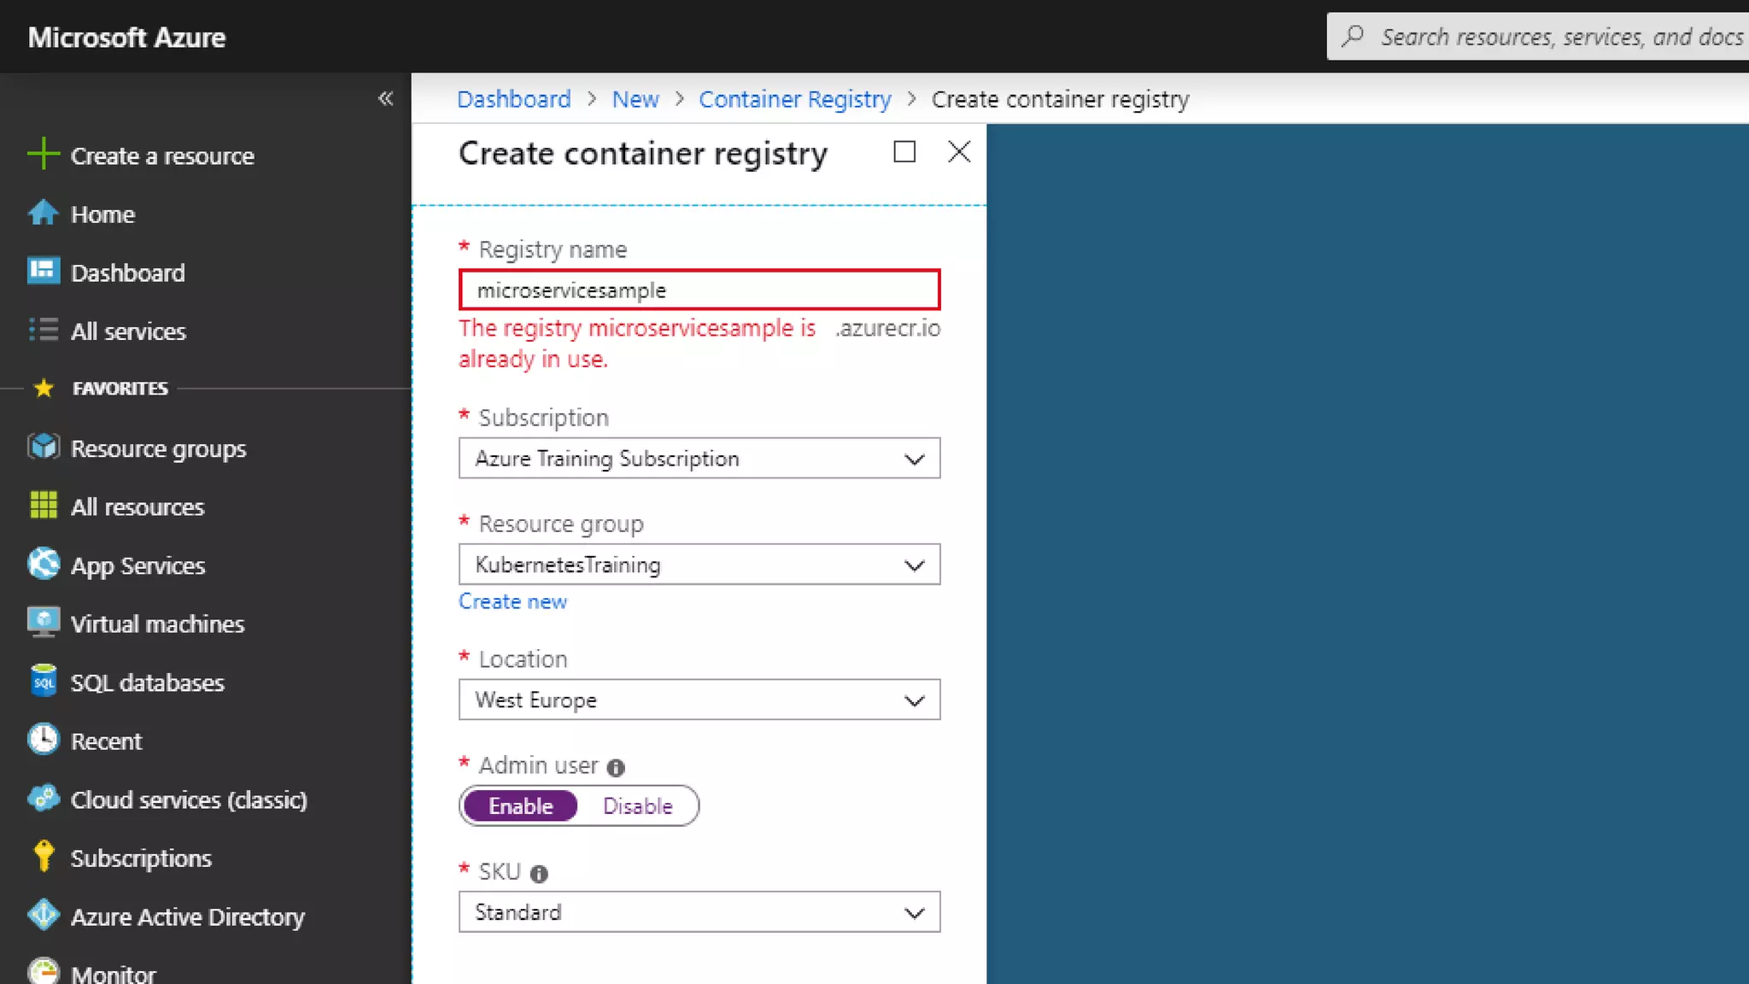
Task: Click the App Services globe icon
Action: pyautogui.click(x=43, y=564)
